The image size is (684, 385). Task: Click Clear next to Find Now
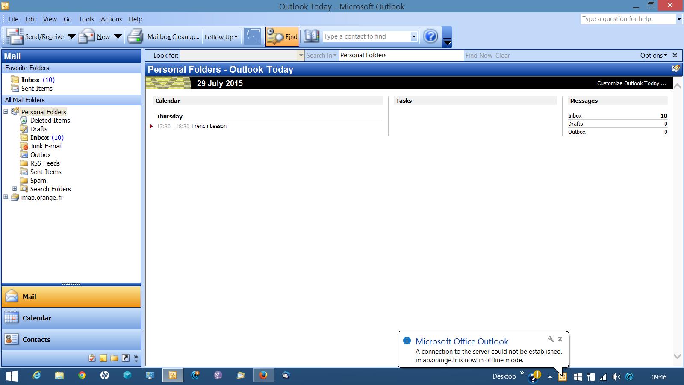503,55
